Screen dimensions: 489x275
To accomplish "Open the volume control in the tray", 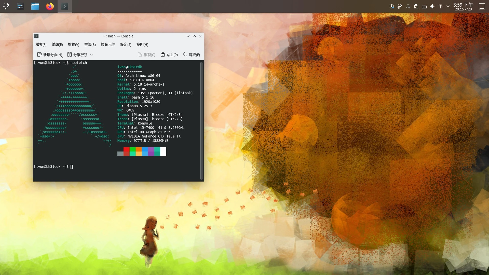I will click(432, 6).
